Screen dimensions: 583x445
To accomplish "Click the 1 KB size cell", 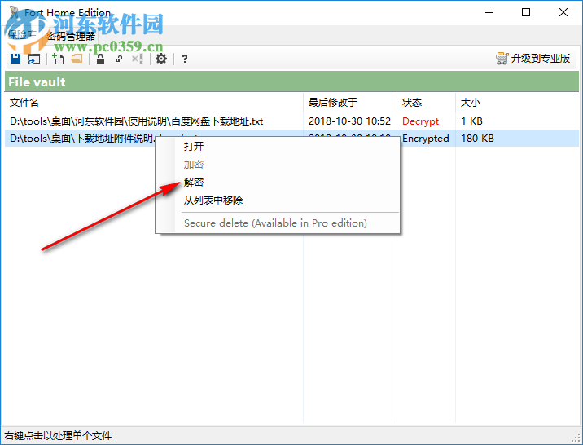I will pyautogui.click(x=471, y=121).
